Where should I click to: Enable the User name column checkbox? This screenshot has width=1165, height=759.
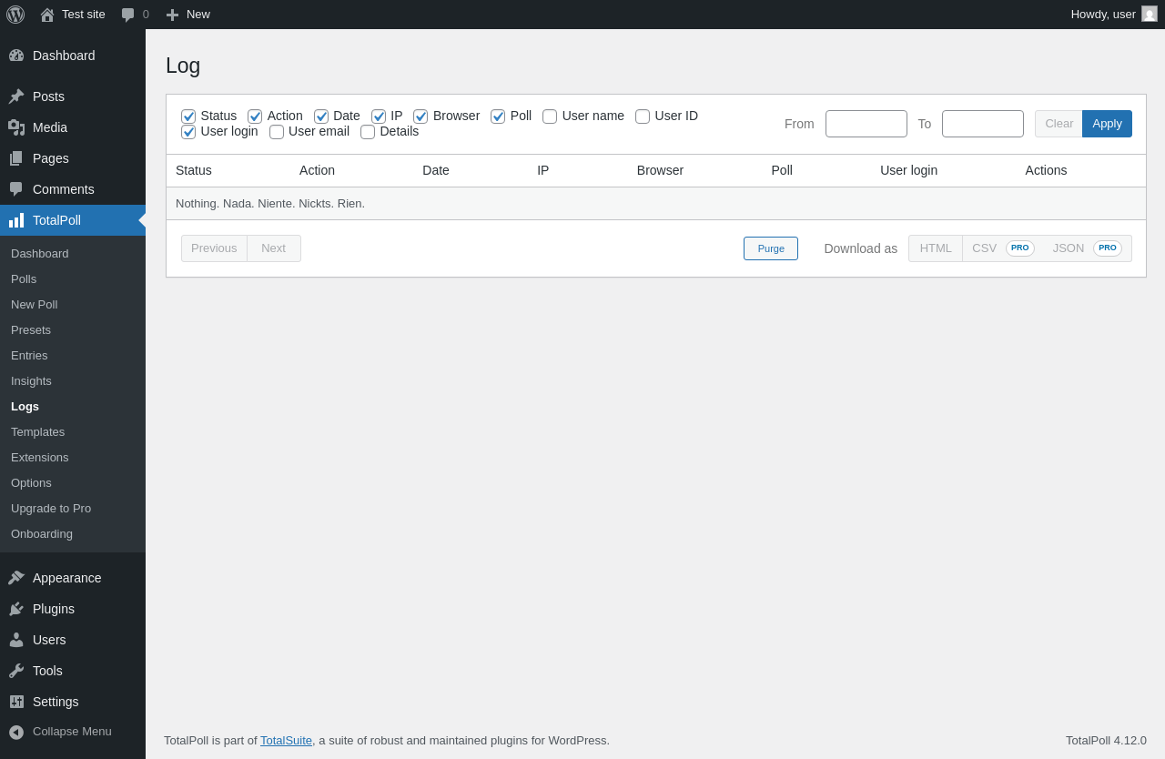(x=550, y=116)
